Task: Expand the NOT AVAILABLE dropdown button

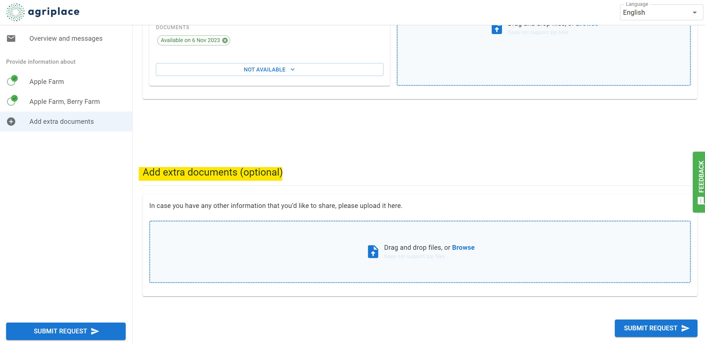Action: pyautogui.click(x=269, y=69)
